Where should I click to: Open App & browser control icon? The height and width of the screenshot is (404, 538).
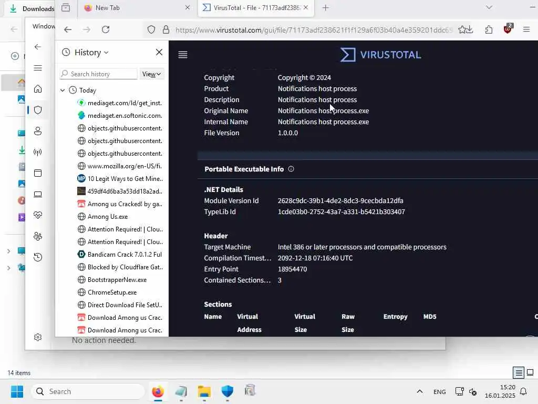[38, 173]
